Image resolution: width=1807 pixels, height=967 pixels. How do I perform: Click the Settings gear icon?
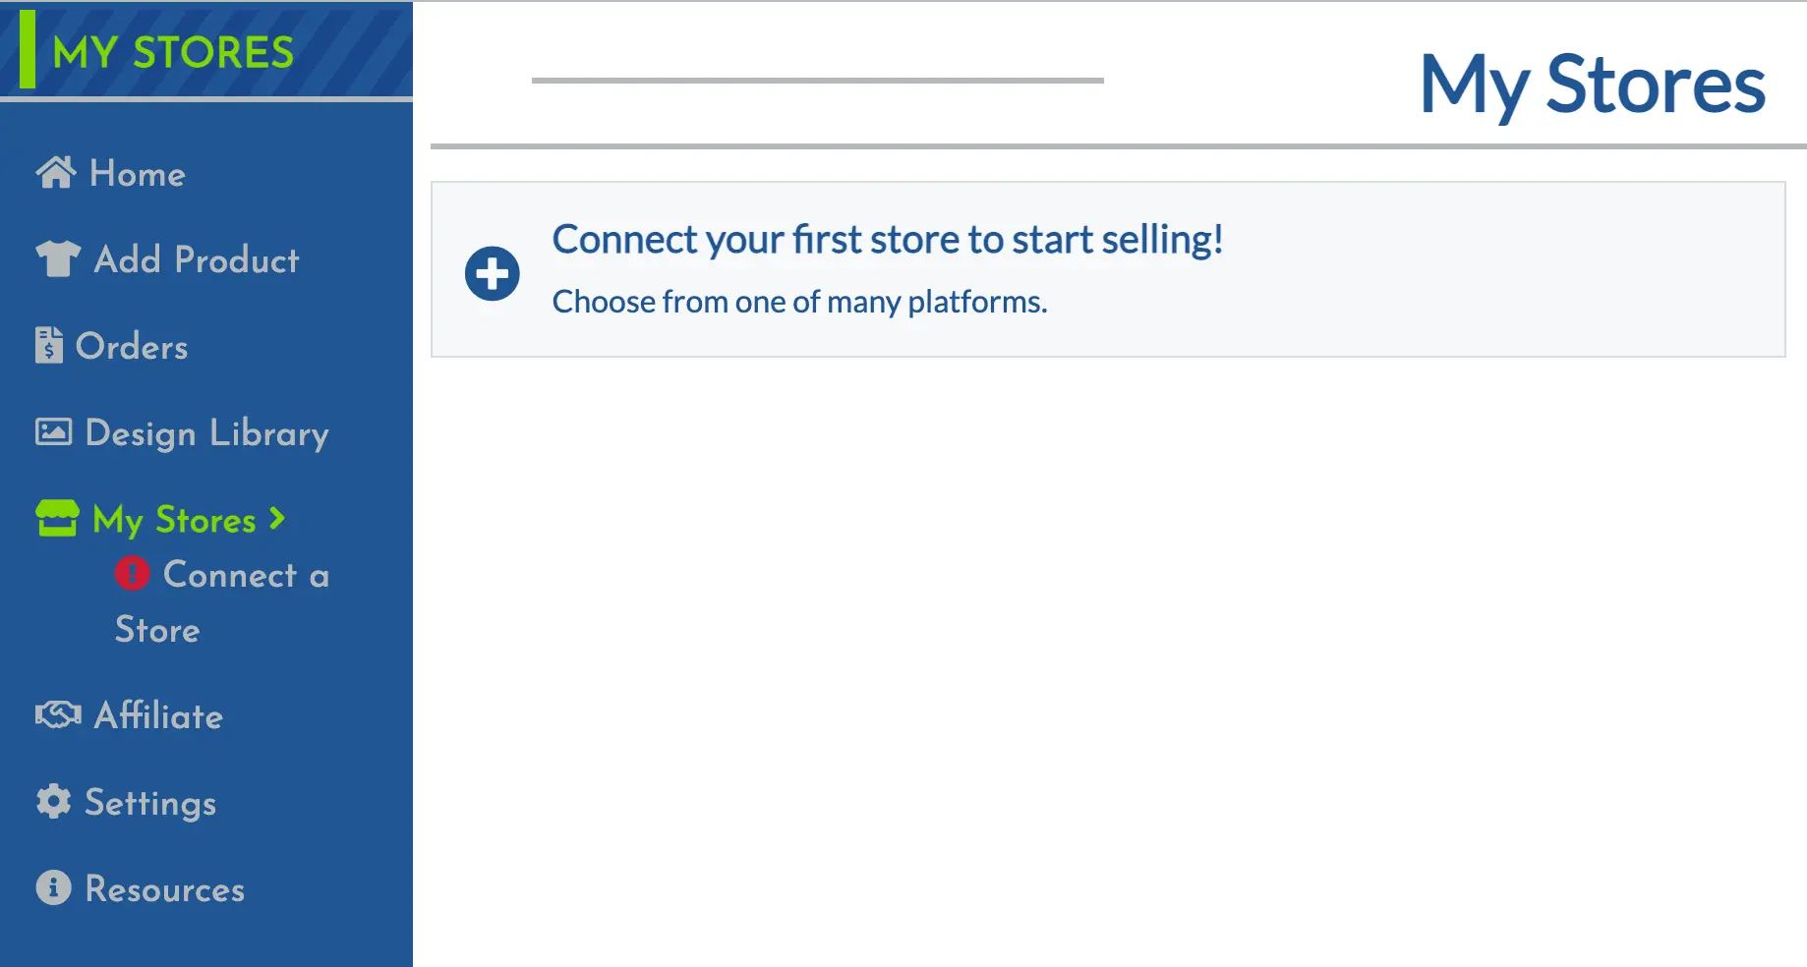pyautogui.click(x=54, y=802)
